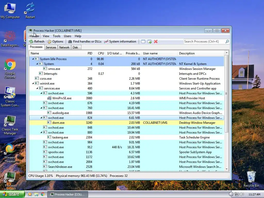Click media player quick launch icon
Screen dimensions: 264x198
[x=30, y=194]
